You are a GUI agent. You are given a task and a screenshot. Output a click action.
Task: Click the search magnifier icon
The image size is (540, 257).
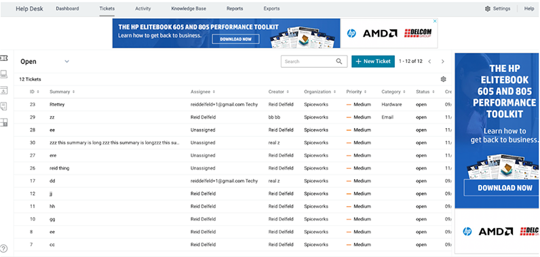pyautogui.click(x=339, y=61)
